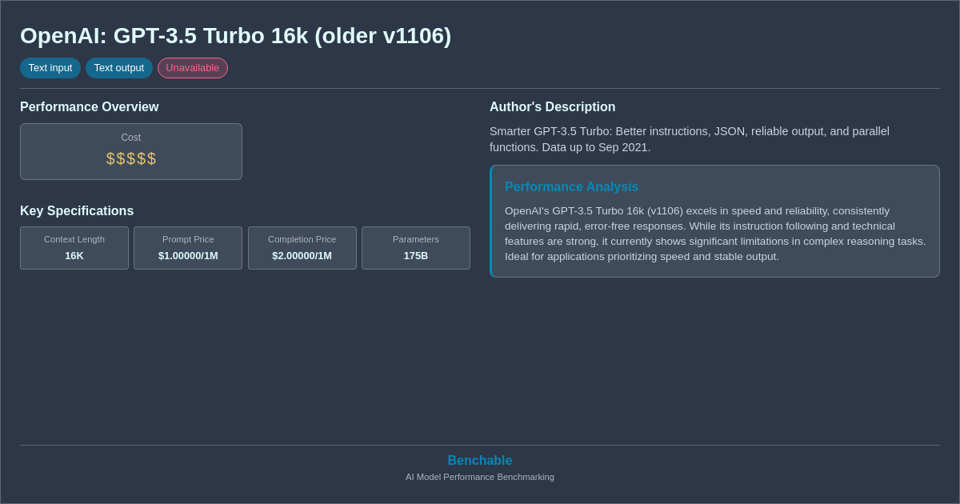Open the Performance Analysis section heading
This screenshot has height=504, width=960.
pyautogui.click(x=571, y=186)
